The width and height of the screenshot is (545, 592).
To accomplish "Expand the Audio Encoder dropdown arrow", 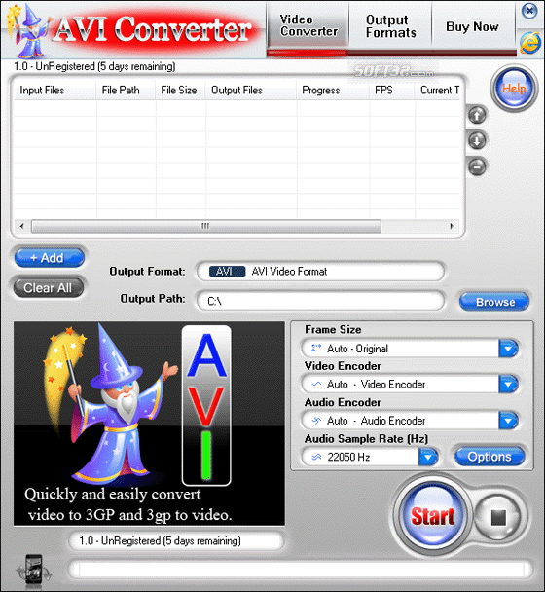I will [x=508, y=421].
